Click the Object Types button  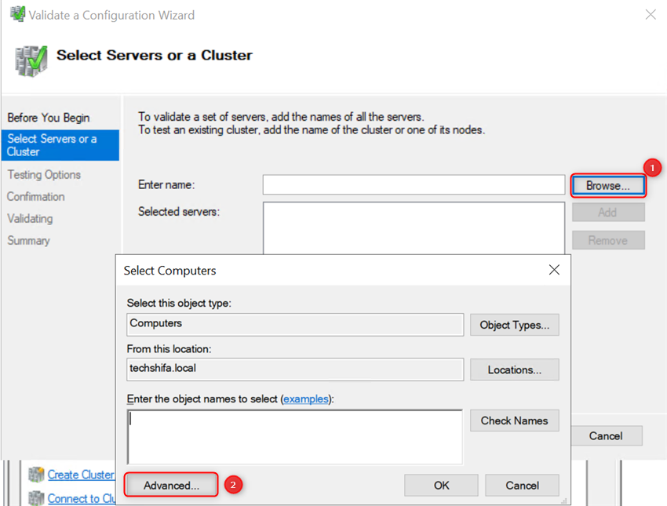(514, 325)
